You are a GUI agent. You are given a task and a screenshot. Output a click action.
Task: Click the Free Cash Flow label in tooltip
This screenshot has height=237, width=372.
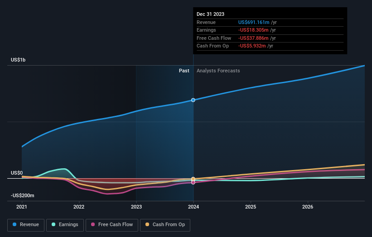(x=214, y=38)
